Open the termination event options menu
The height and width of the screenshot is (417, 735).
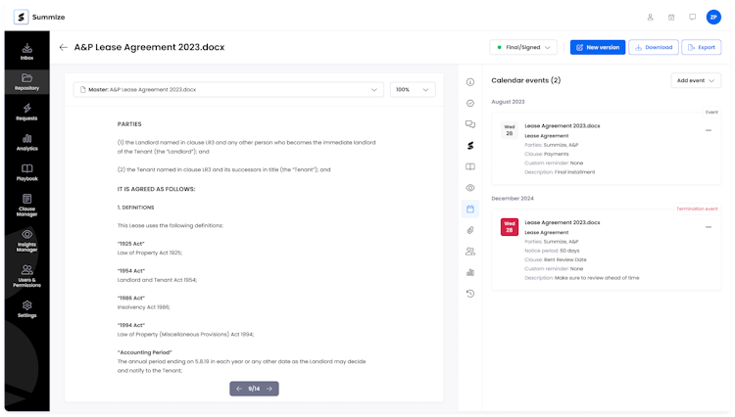(708, 227)
